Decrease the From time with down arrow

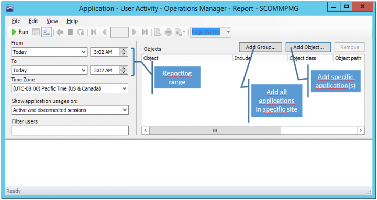(124, 54)
